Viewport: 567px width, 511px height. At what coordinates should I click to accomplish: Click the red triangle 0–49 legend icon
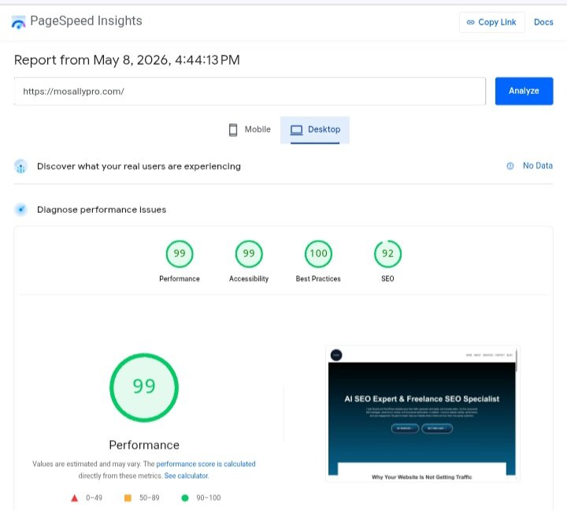point(75,498)
